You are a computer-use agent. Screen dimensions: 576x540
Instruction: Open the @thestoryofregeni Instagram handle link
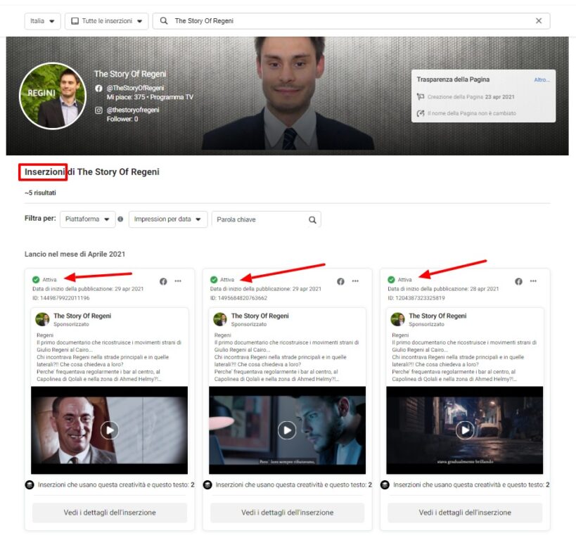click(x=133, y=110)
